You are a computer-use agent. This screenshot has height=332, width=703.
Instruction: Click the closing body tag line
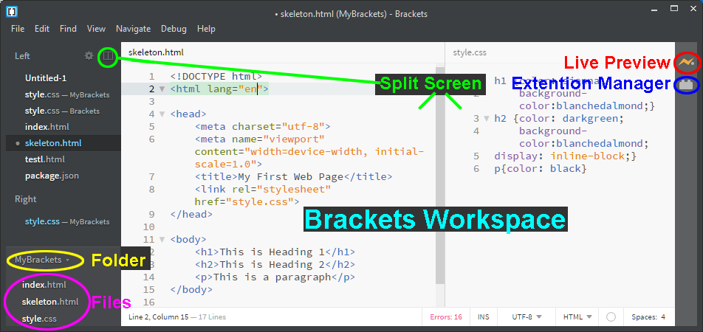191,289
